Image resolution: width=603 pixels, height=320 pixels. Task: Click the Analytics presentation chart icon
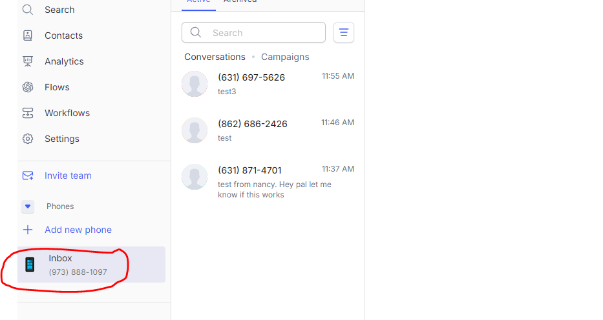point(28,61)
